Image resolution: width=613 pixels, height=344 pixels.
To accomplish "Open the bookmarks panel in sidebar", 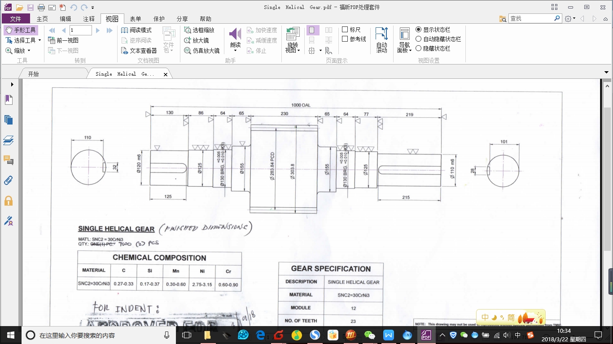I will pyautogui.click(x=9, y=100).
